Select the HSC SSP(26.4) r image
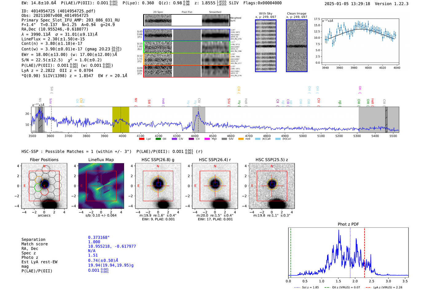430x292 pixels. coord(215,186)
